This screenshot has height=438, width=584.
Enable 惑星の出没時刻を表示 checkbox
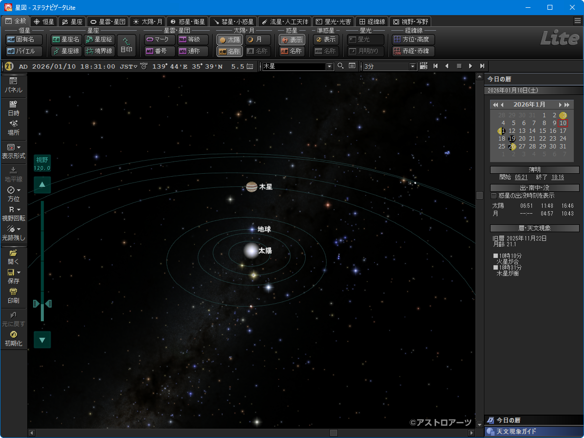tap(494, 196)
